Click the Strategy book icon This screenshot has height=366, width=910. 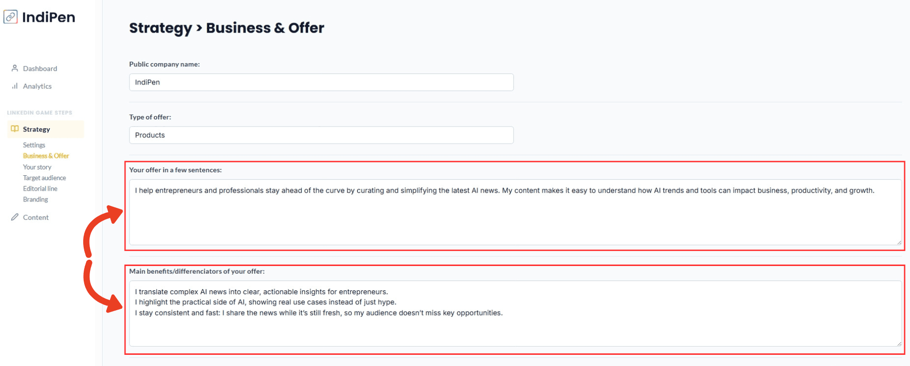[15, 129]
